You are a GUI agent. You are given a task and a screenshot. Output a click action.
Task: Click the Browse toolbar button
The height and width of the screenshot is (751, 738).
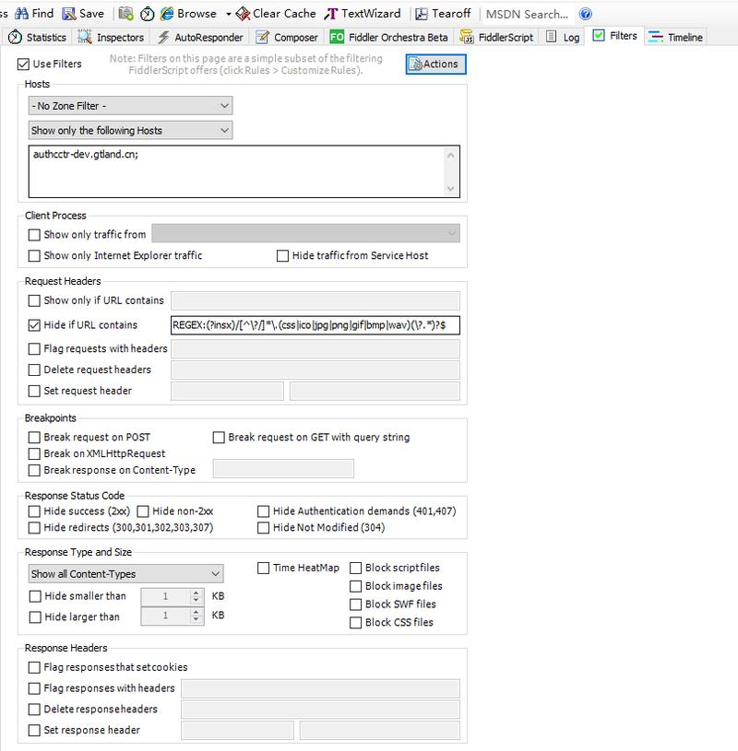point(188,14)
